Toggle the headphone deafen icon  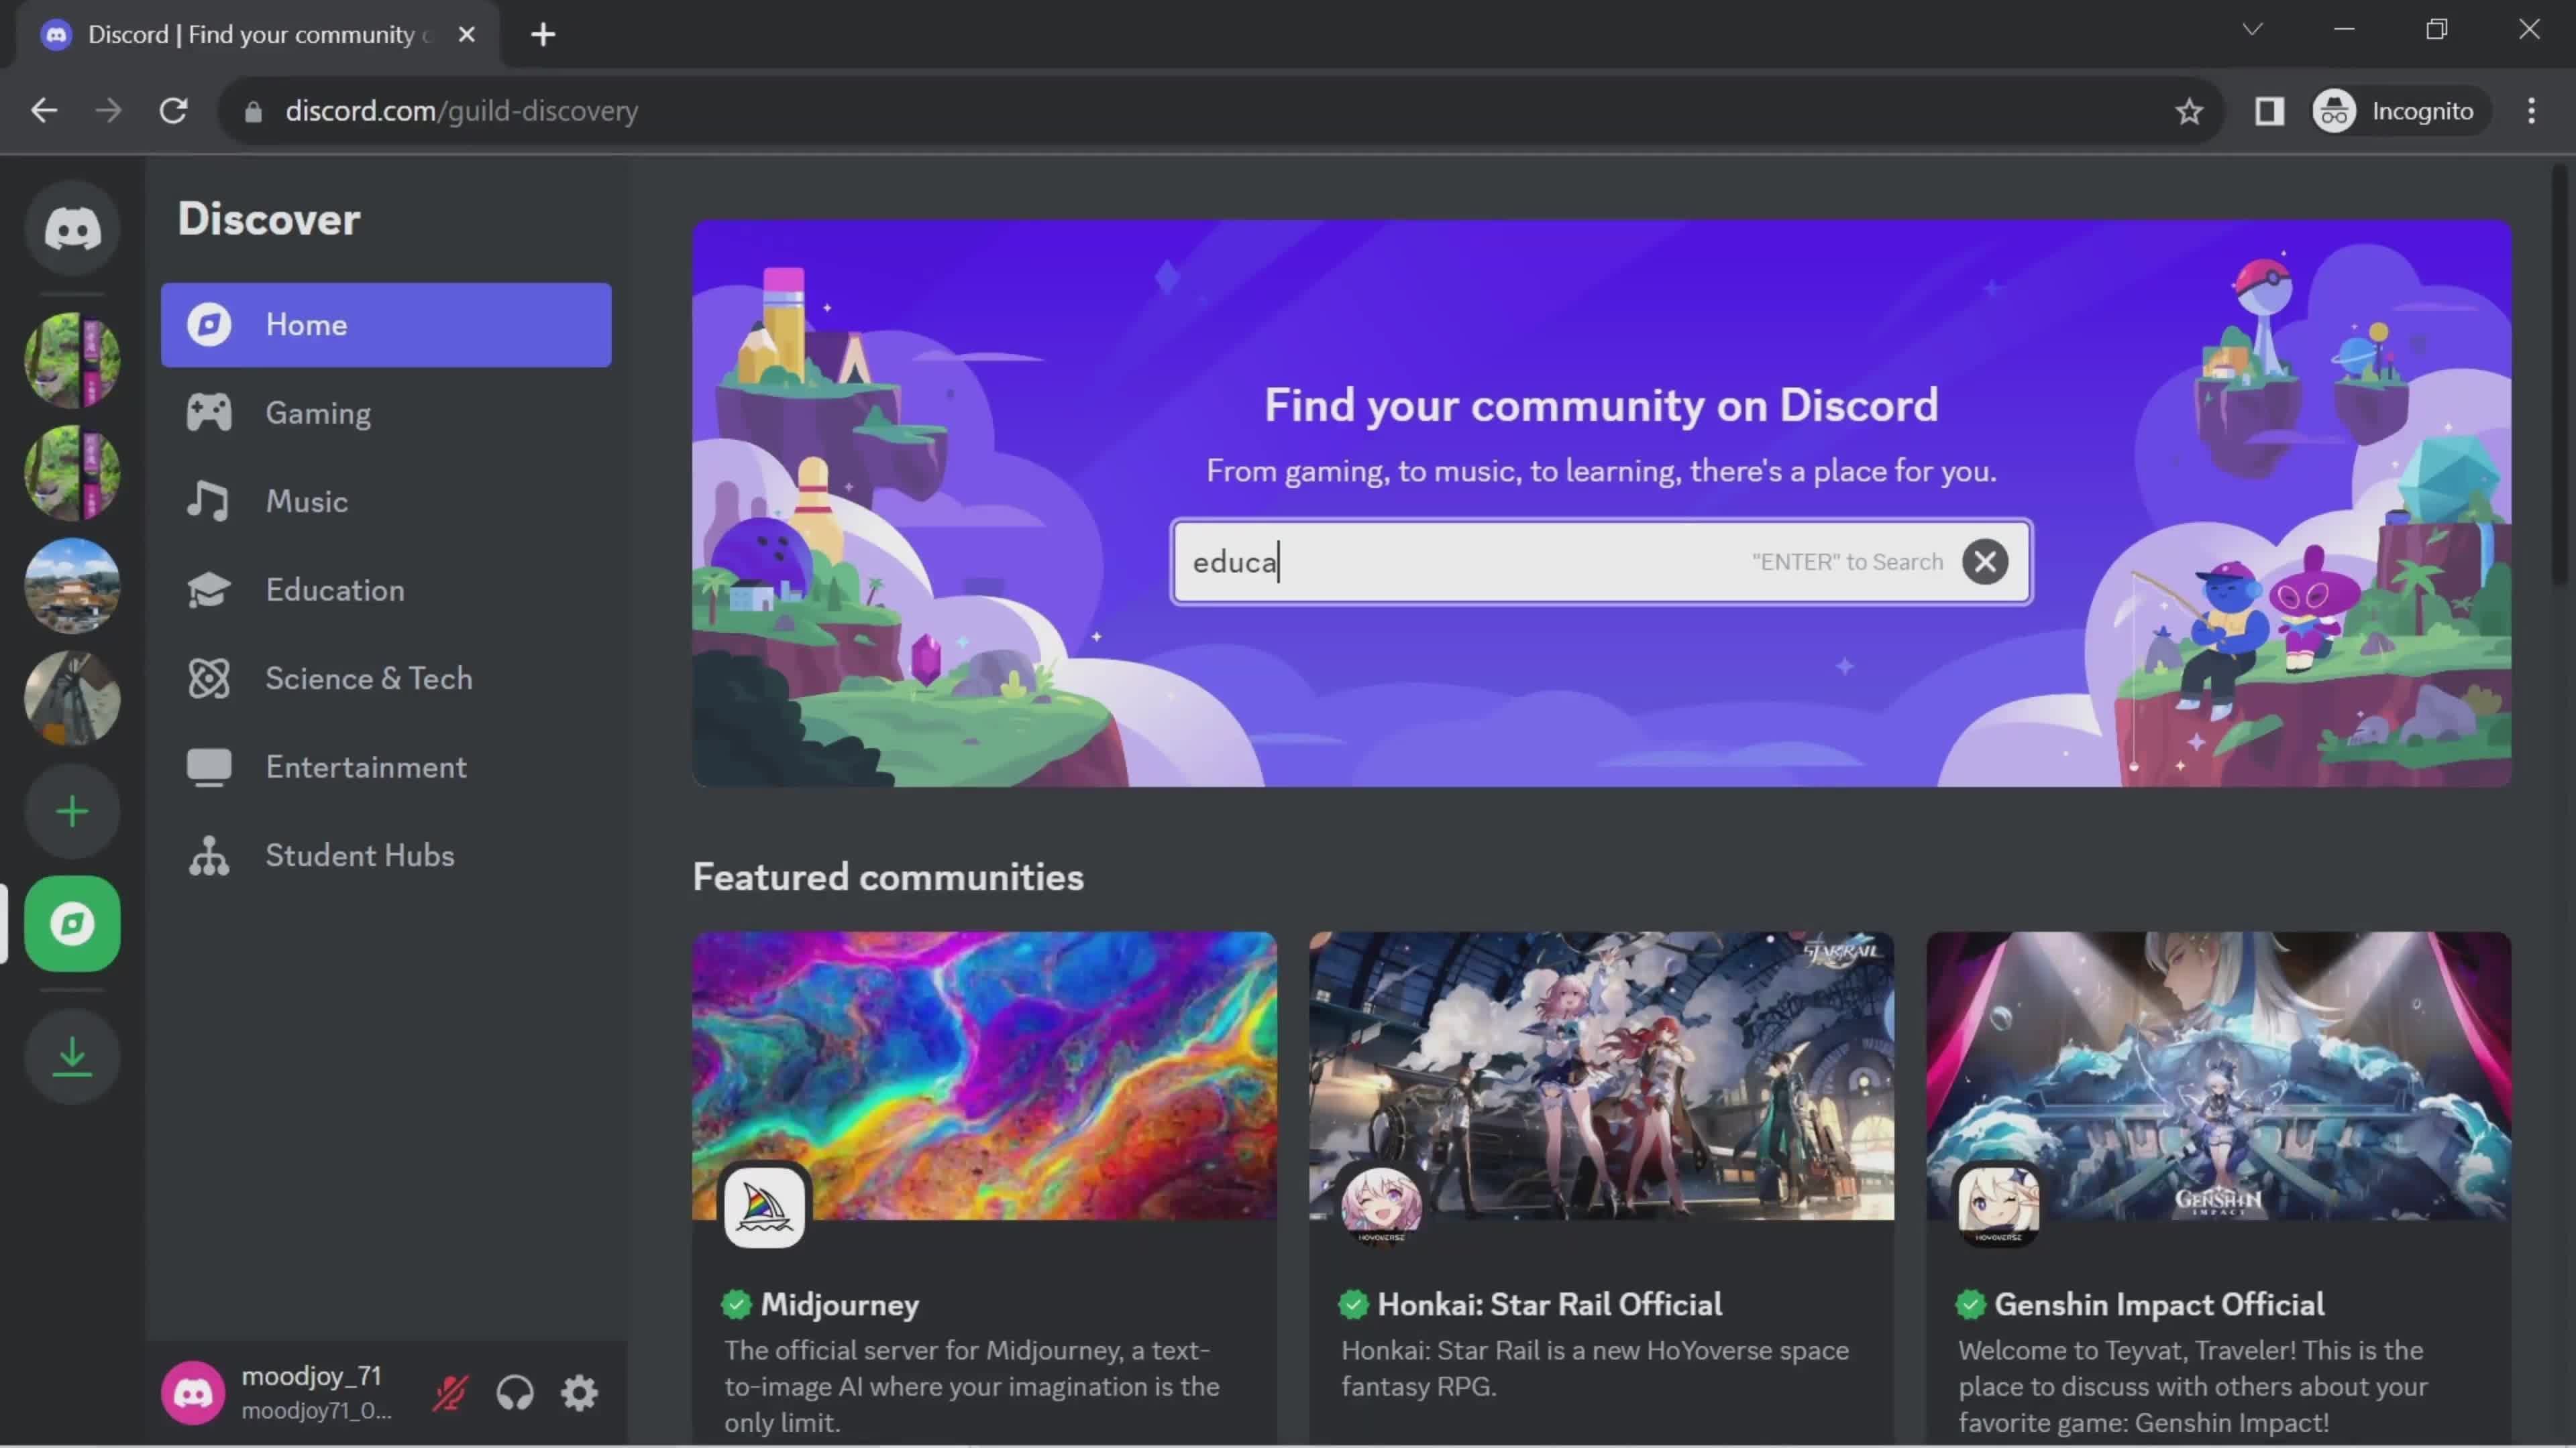pyautogui.click(x=515, y=1393)
